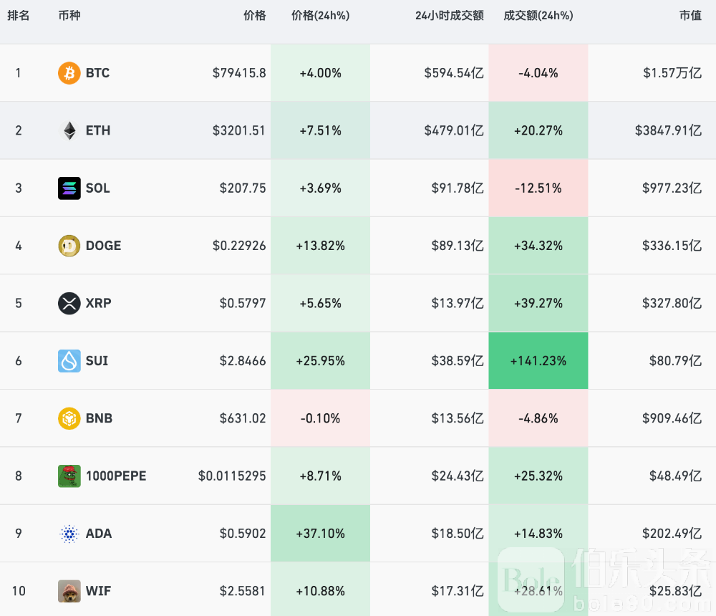The height and width of the screenshot is (616, 716).
Task: Sort by 市值 column header
Action: coord(690,16)
